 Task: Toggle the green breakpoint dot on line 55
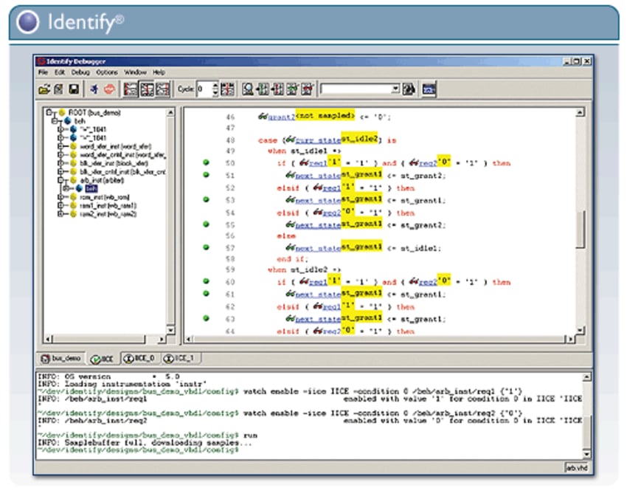pyautogui.click(x=207, y=224)
